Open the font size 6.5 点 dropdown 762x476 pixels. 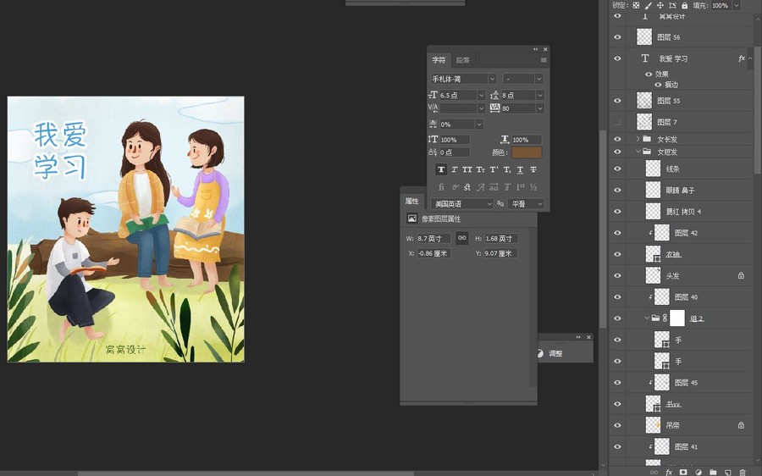click(x=481, y=96)
